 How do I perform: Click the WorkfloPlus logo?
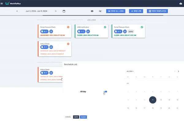click(x=13, y=3)
